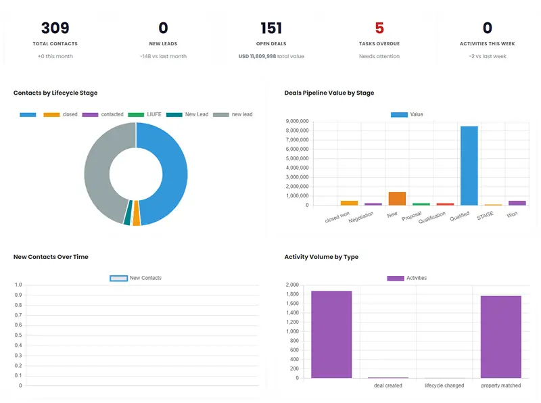
Task: Toggle the 'contacted' lifecycle legend entry
Action: 103,114
